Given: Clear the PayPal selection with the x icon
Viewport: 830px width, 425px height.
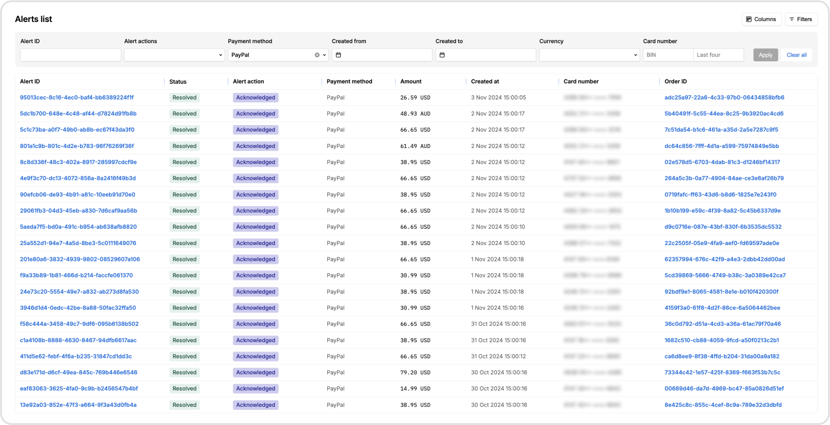Looking at the screenshot, I should point(317,55).
